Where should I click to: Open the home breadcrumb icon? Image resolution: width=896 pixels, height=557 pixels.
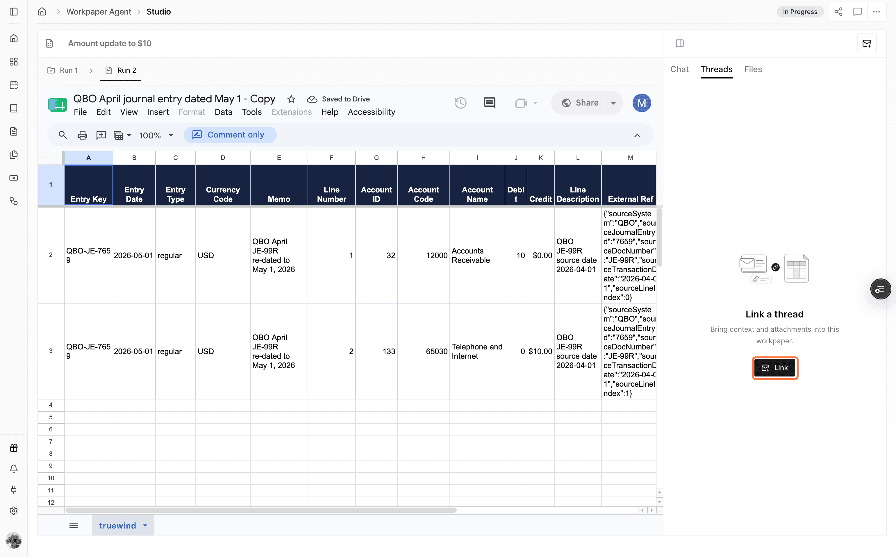(42, 12)
